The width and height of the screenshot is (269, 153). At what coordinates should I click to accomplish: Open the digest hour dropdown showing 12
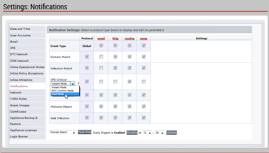click(x=147, y=133)
